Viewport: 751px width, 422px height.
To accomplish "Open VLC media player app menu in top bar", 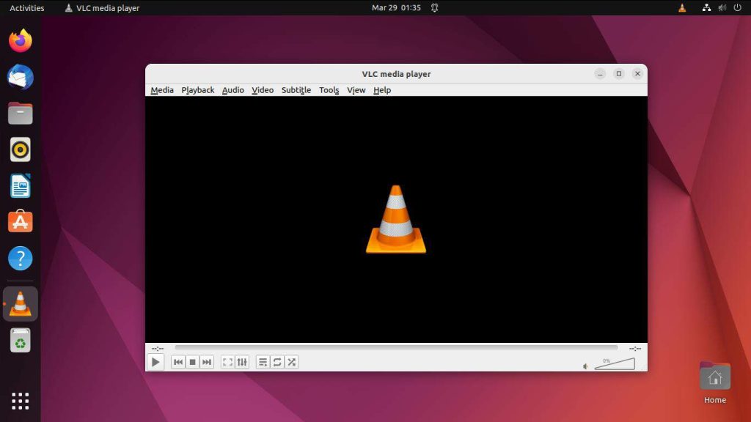I will click(x=102, y=7).
